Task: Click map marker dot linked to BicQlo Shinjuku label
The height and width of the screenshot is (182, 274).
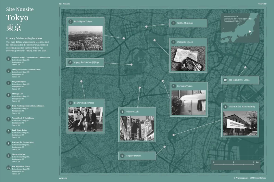Action: pyautogui.click(x=146, y=27)
